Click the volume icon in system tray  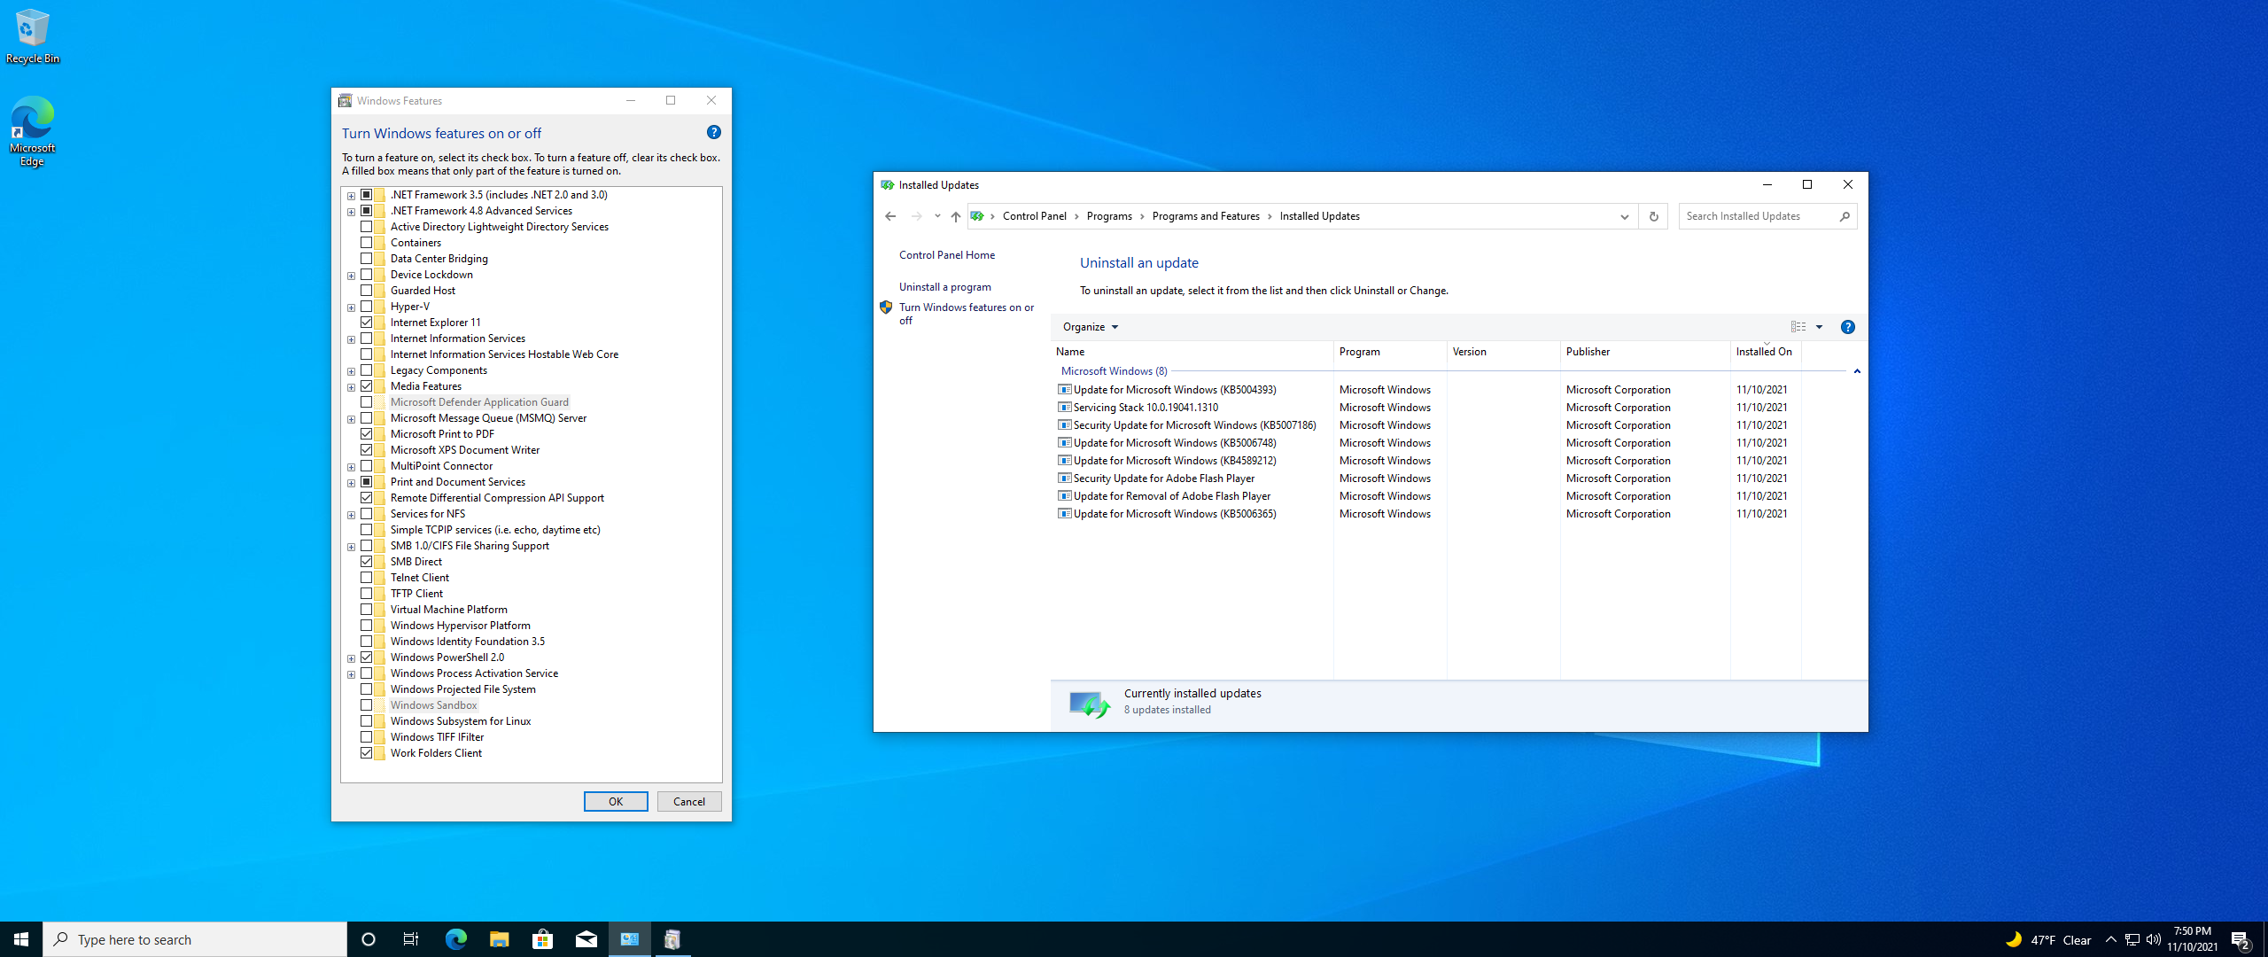click(x=2154, y=939)
